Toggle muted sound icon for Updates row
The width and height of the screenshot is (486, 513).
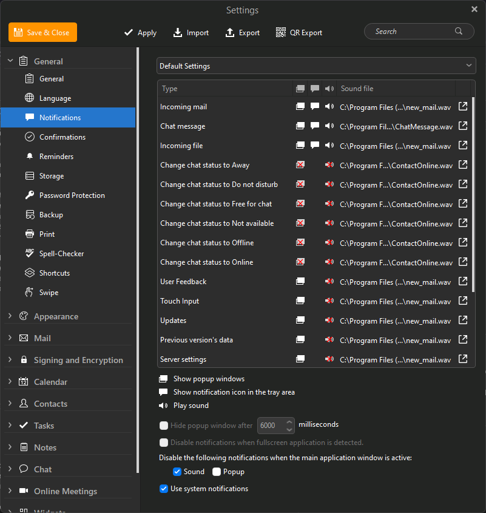(329, 320)
